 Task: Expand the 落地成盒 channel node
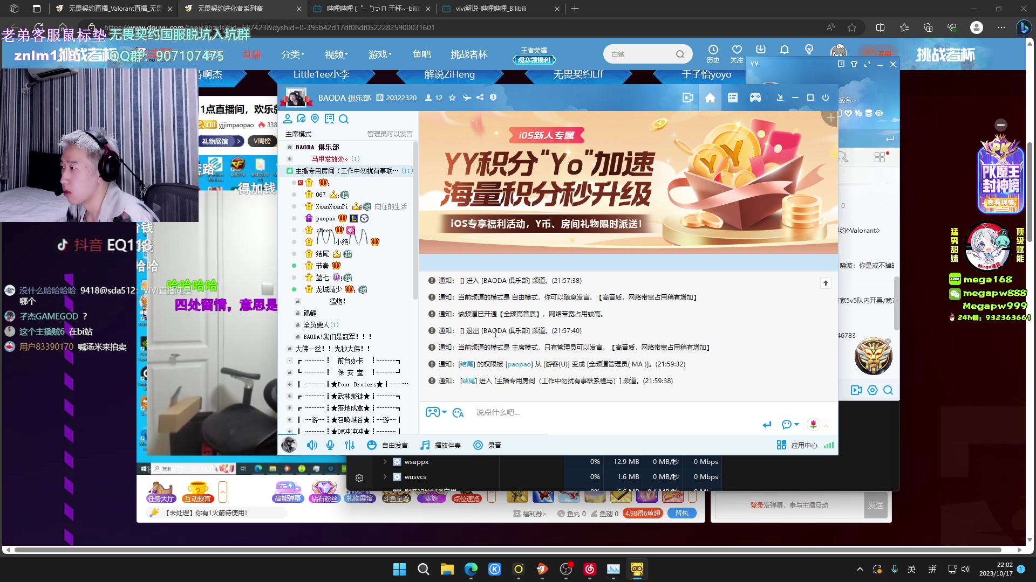point(290,408)
